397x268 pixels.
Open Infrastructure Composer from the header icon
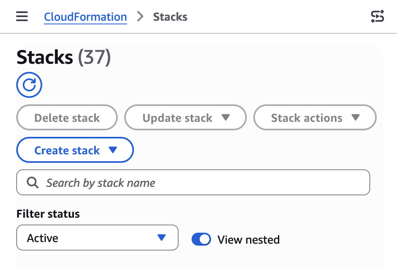click(378, 16)
